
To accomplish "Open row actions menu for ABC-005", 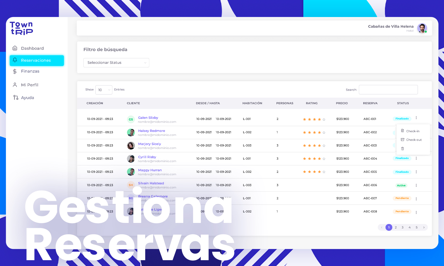I will point(416,172).
